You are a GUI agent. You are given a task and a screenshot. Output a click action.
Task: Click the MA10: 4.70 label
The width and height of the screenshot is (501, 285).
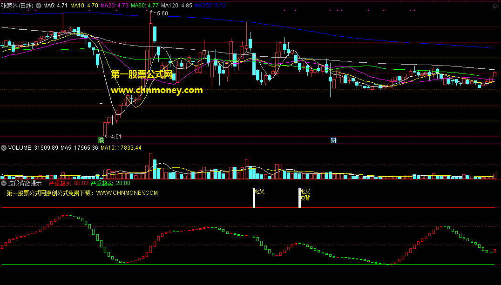pyautogui.click(x=84, y=6)
